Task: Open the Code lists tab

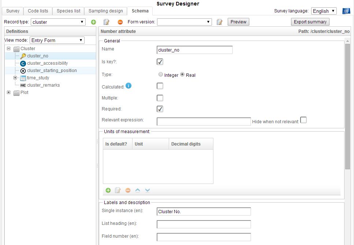Action: (38, 11)
